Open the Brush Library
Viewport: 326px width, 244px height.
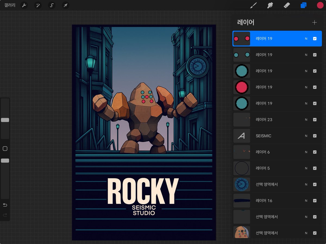(x=253, y=5)
